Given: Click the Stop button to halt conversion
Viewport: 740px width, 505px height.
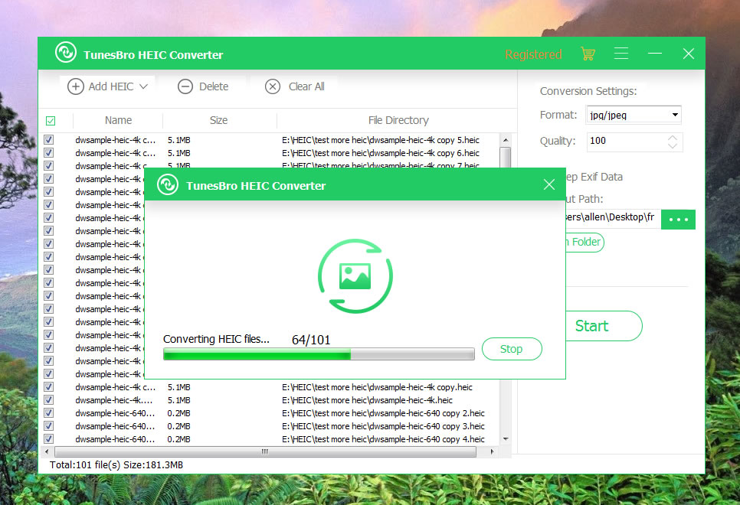Looking at the screenshot, I should coord(512,349).
